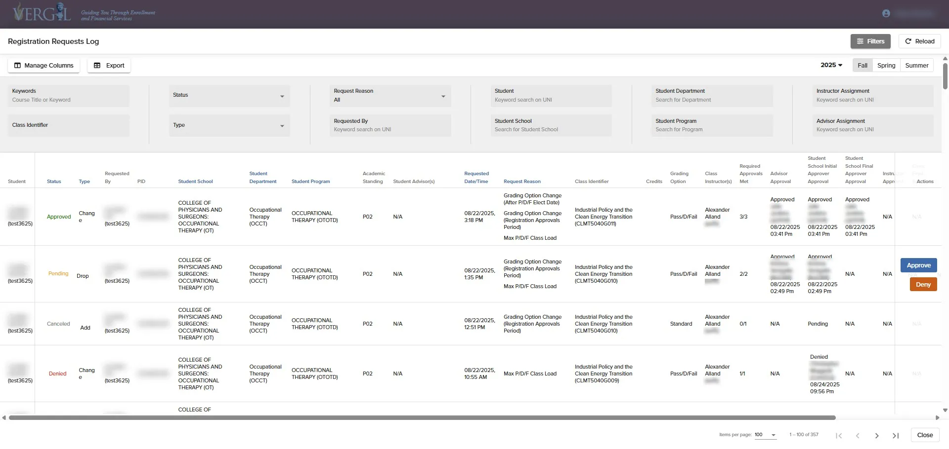
Task: Click the scroll up arrow
Action: coord(945,59)
